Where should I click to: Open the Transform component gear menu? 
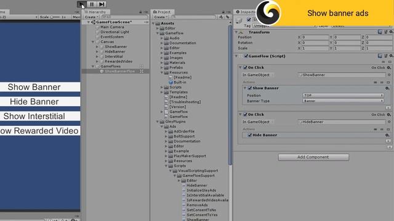(x=391, y=32)
